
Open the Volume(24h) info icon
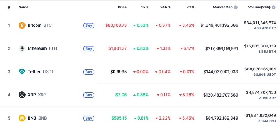pyautogui.click(x=274, y=7)
